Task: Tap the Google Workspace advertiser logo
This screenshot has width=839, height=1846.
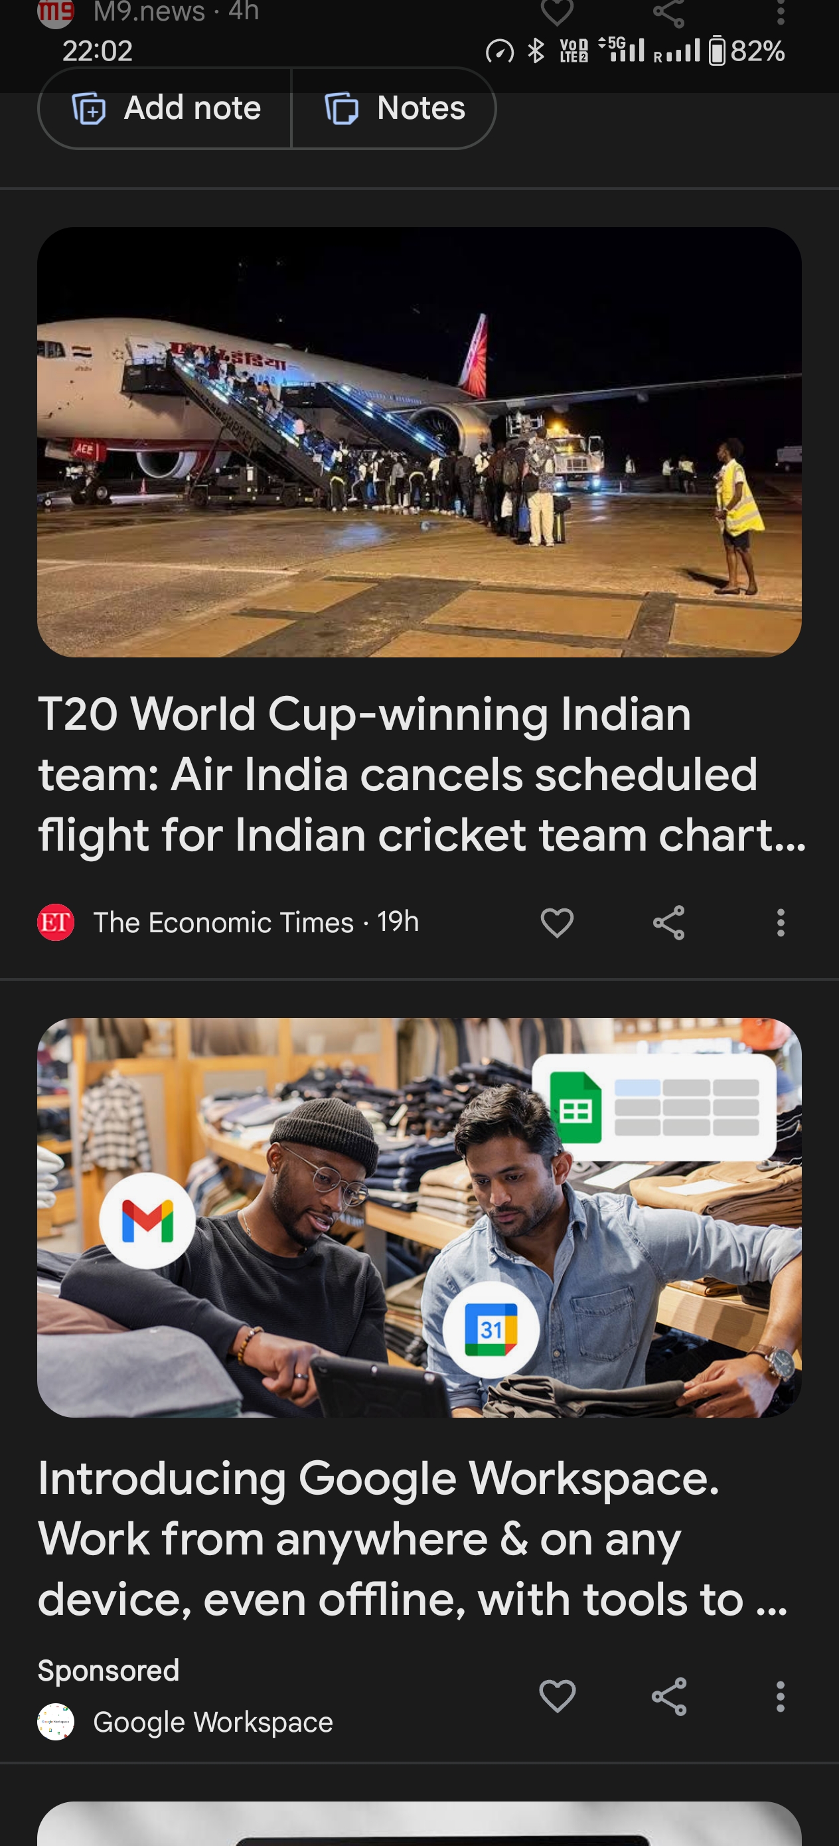Action: coord(56,1721)
